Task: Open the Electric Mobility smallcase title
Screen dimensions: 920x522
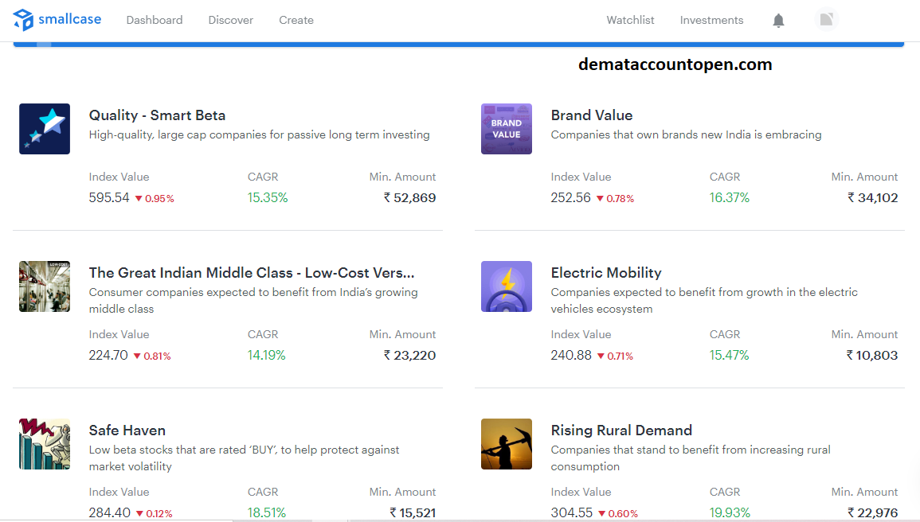Action: [x=606, y=273]
